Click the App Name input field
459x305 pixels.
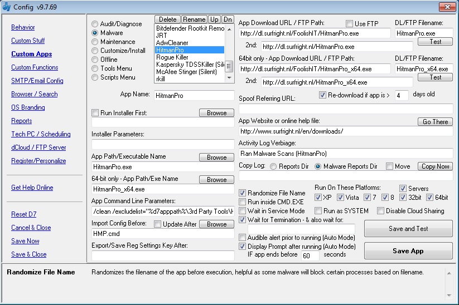194,96
